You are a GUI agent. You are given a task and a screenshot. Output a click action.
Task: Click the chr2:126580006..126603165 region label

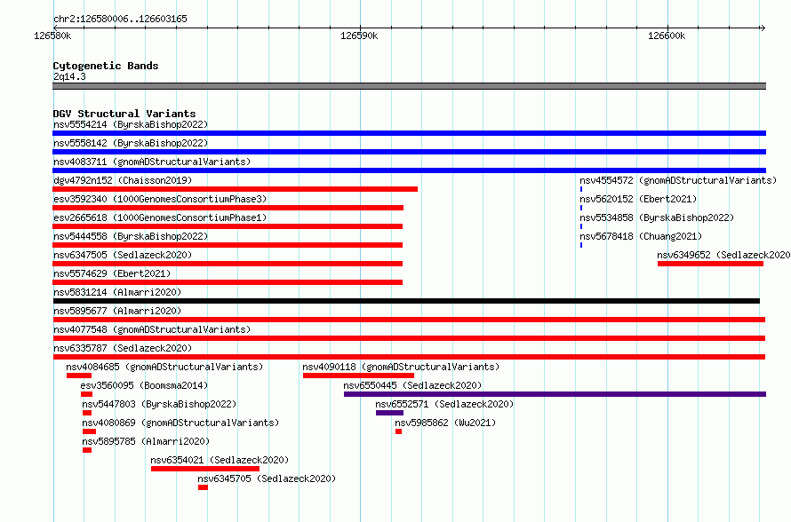(120, 19)
